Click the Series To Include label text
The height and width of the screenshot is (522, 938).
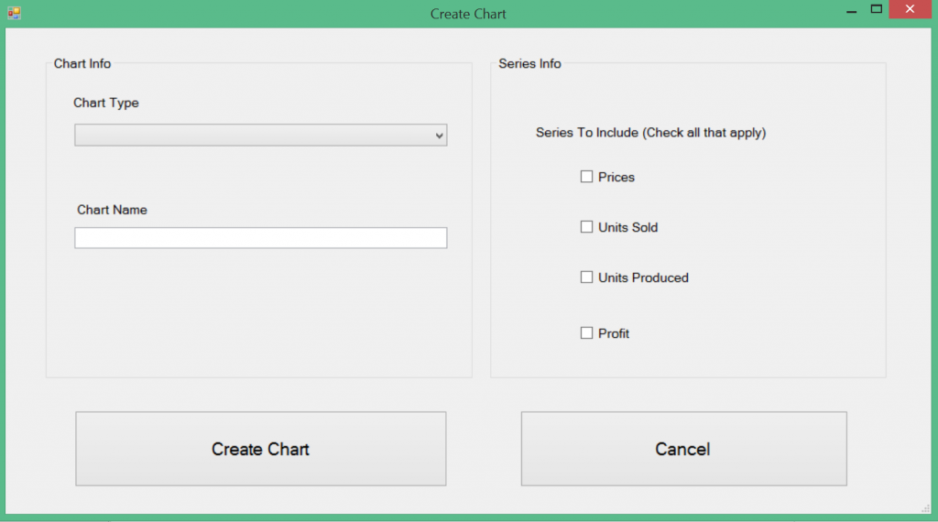650,133
